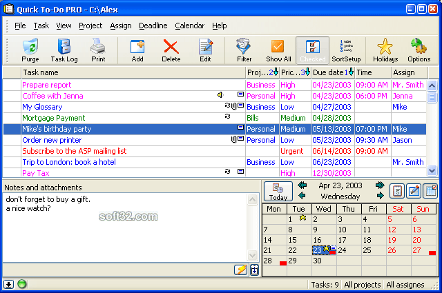442x293 pixels.
Task: Click the attachment clip on Order new printer
Action: click(x=233, y=139)
